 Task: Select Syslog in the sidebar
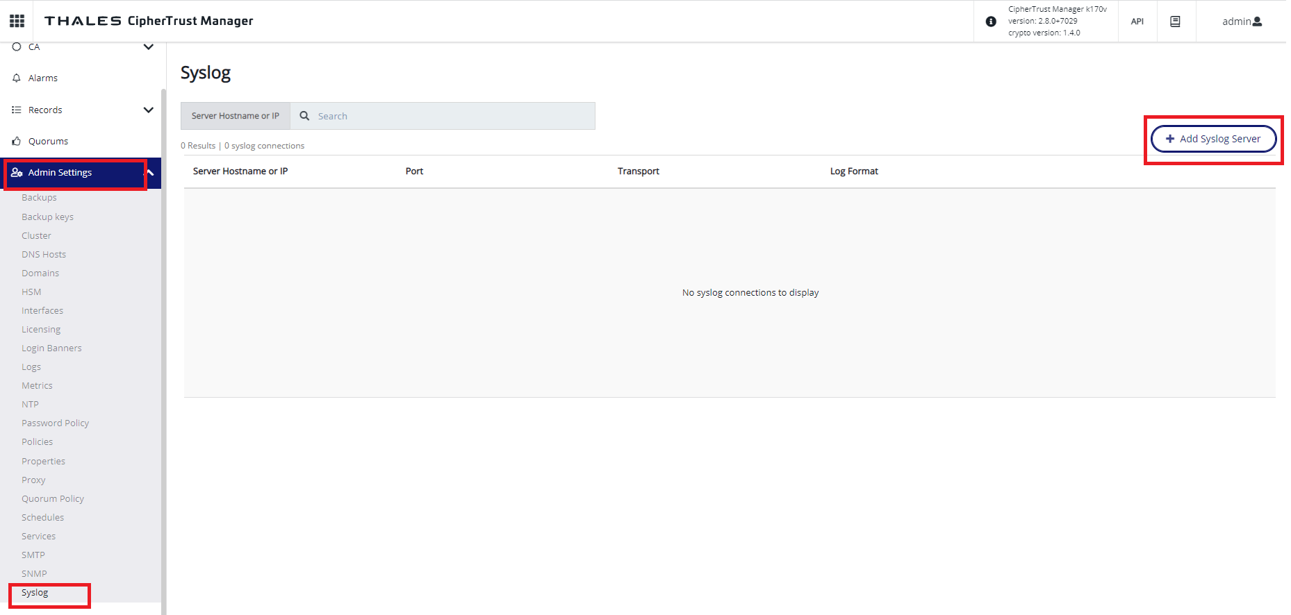point(35,593)
